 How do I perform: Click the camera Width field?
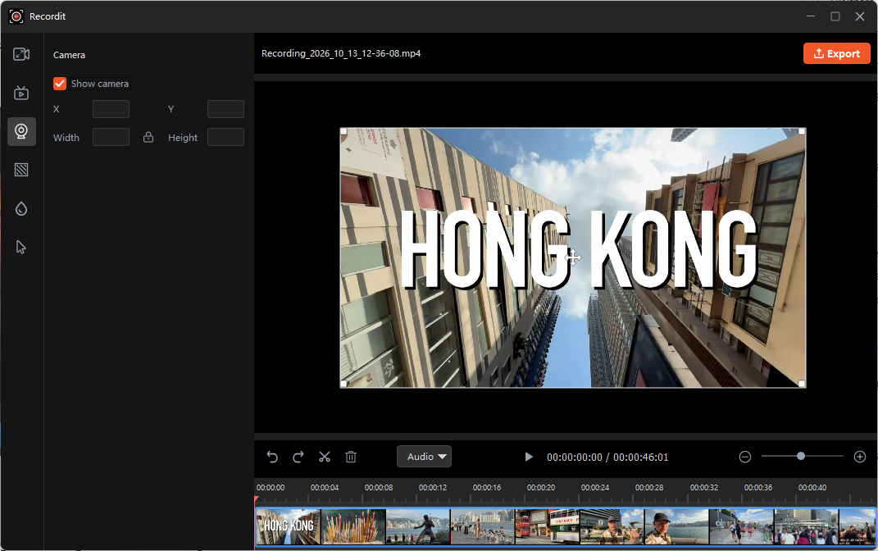[x=111, y=137]
